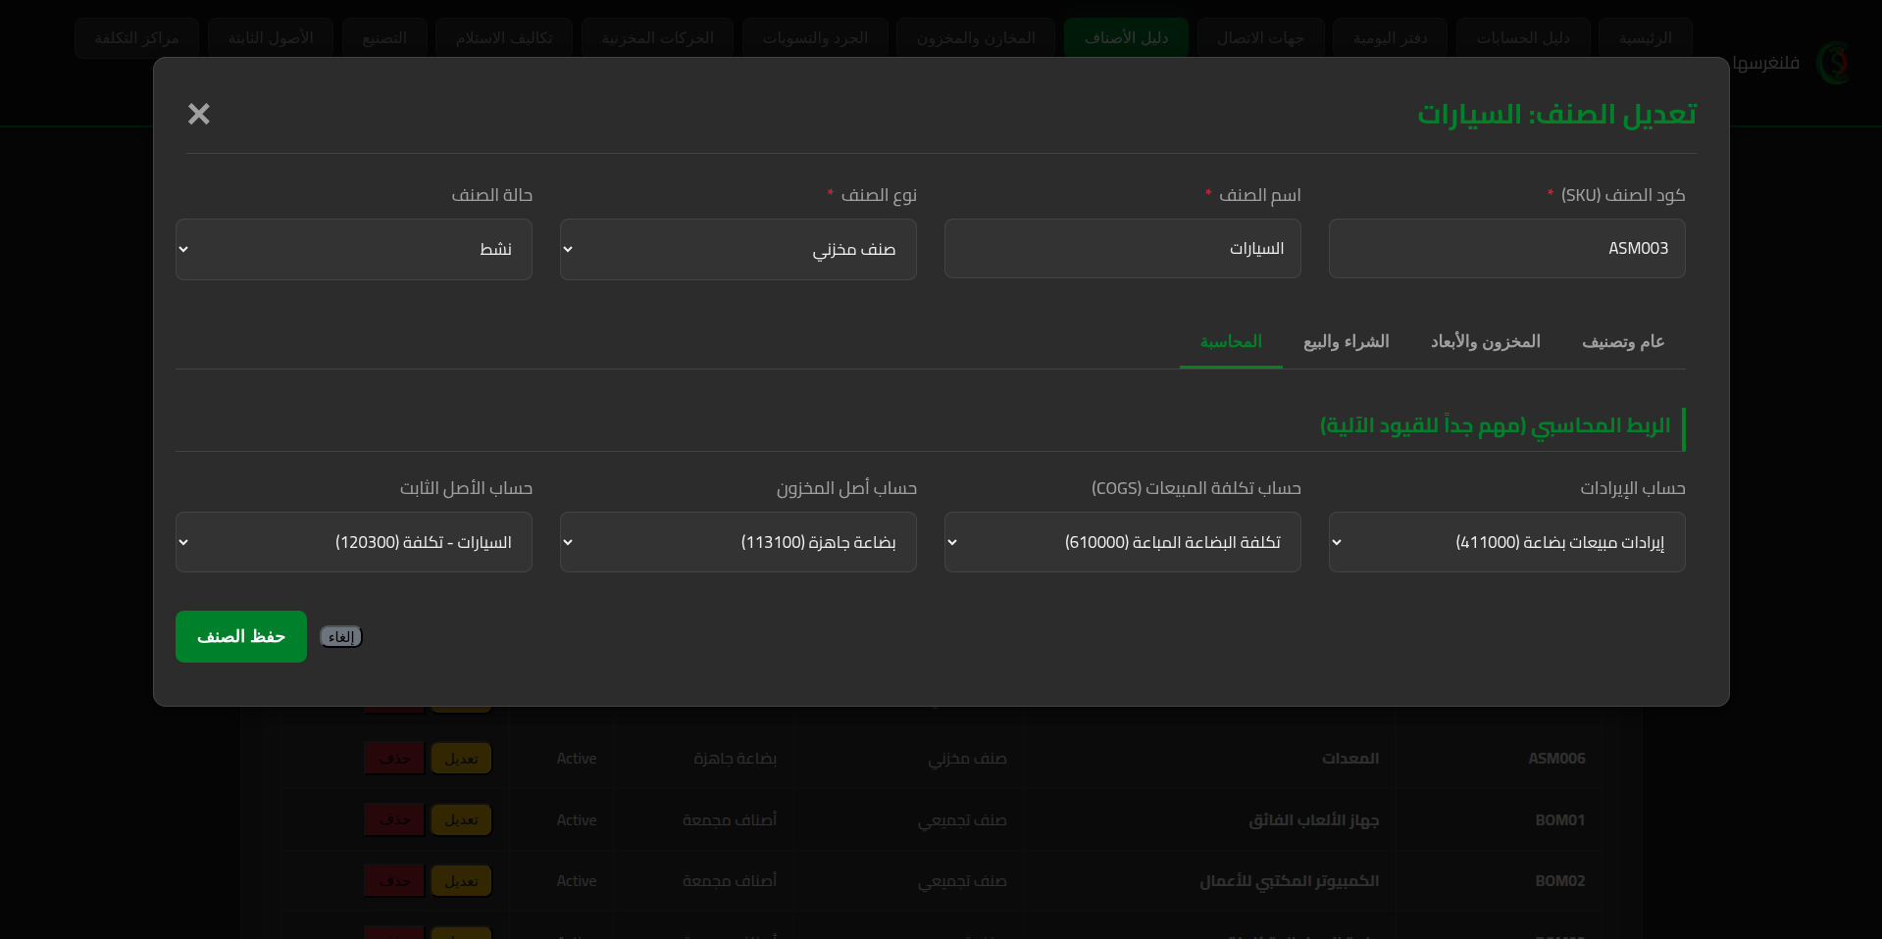Open the نوع الصنف item type dropdown
Screen dimensions: 1882x939
tap(738, 249)
